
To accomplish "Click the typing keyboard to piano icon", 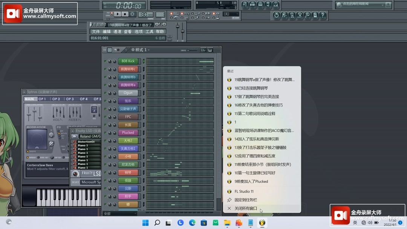I will click(176, 14).
